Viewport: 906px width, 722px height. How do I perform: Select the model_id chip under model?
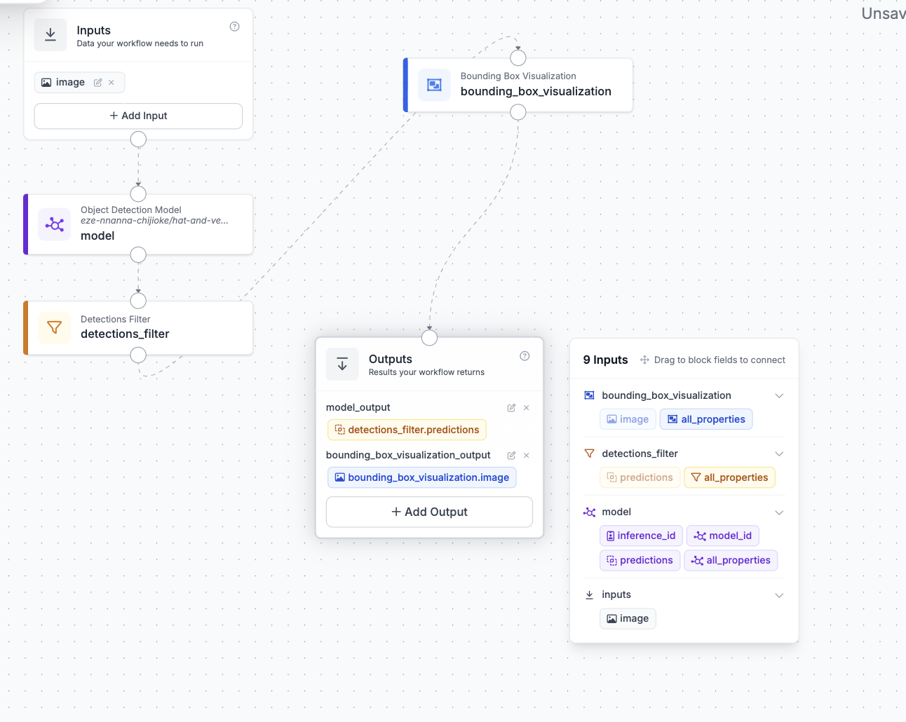pos(723,536)
